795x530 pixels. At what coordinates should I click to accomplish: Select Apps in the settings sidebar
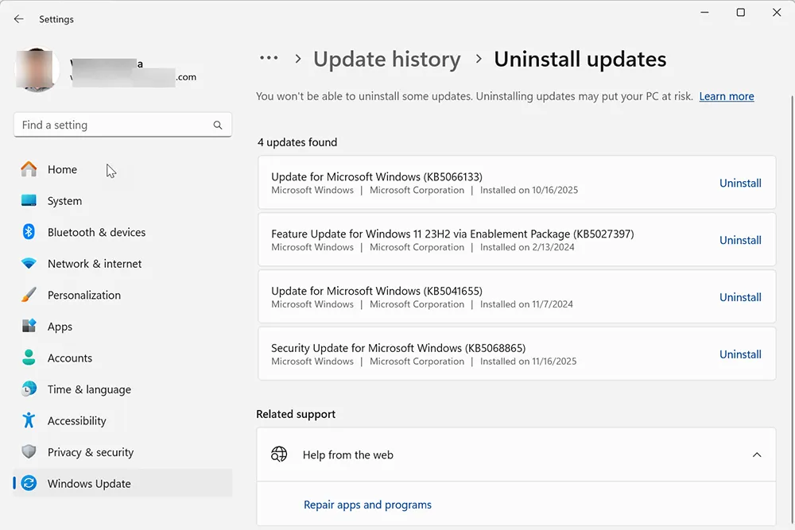(x=29, y=327)
